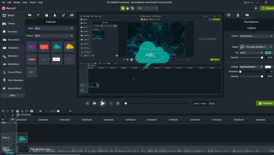Click the Undo arrow on timeline toolbar
This screenshot has height=155, width=274.
pyautogui.click(x=3, y=111)
